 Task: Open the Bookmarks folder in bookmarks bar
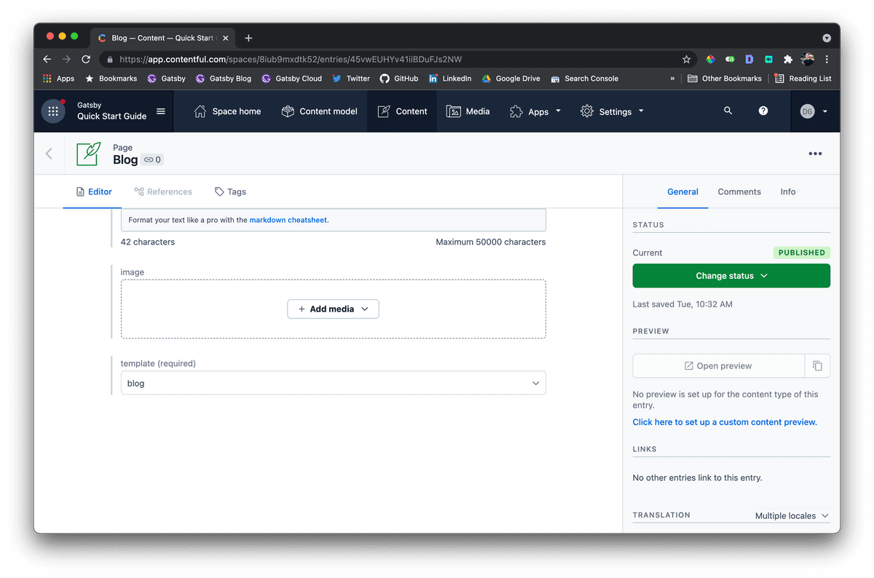click(x=111, y=79)
